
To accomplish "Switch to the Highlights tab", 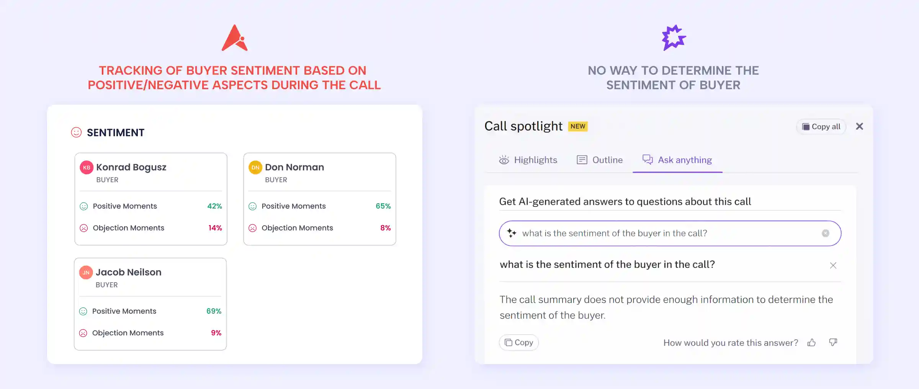I will 528,160.
